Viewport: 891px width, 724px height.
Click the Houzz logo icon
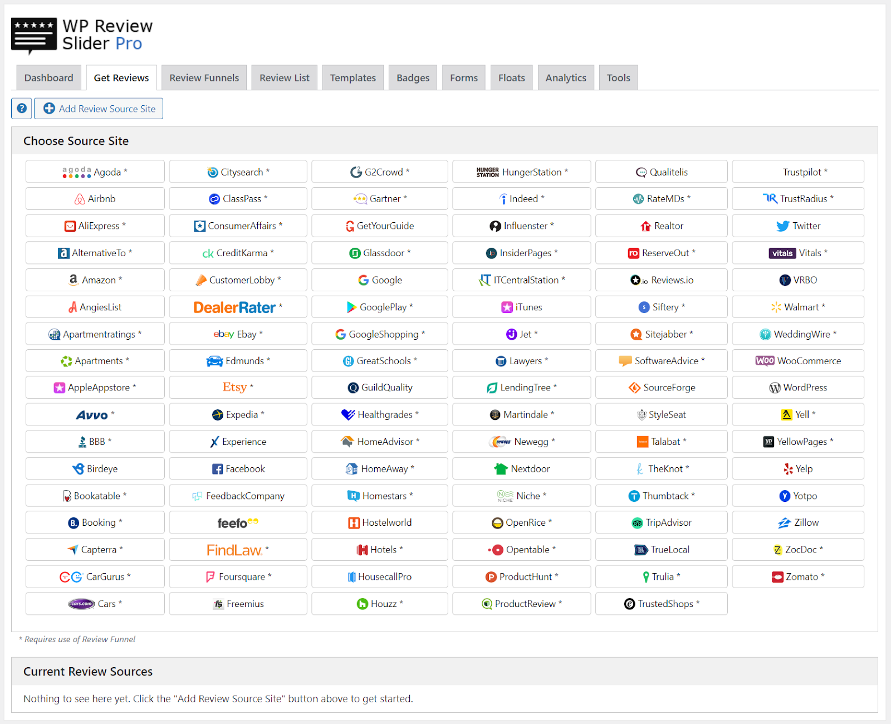click(363, 604)
